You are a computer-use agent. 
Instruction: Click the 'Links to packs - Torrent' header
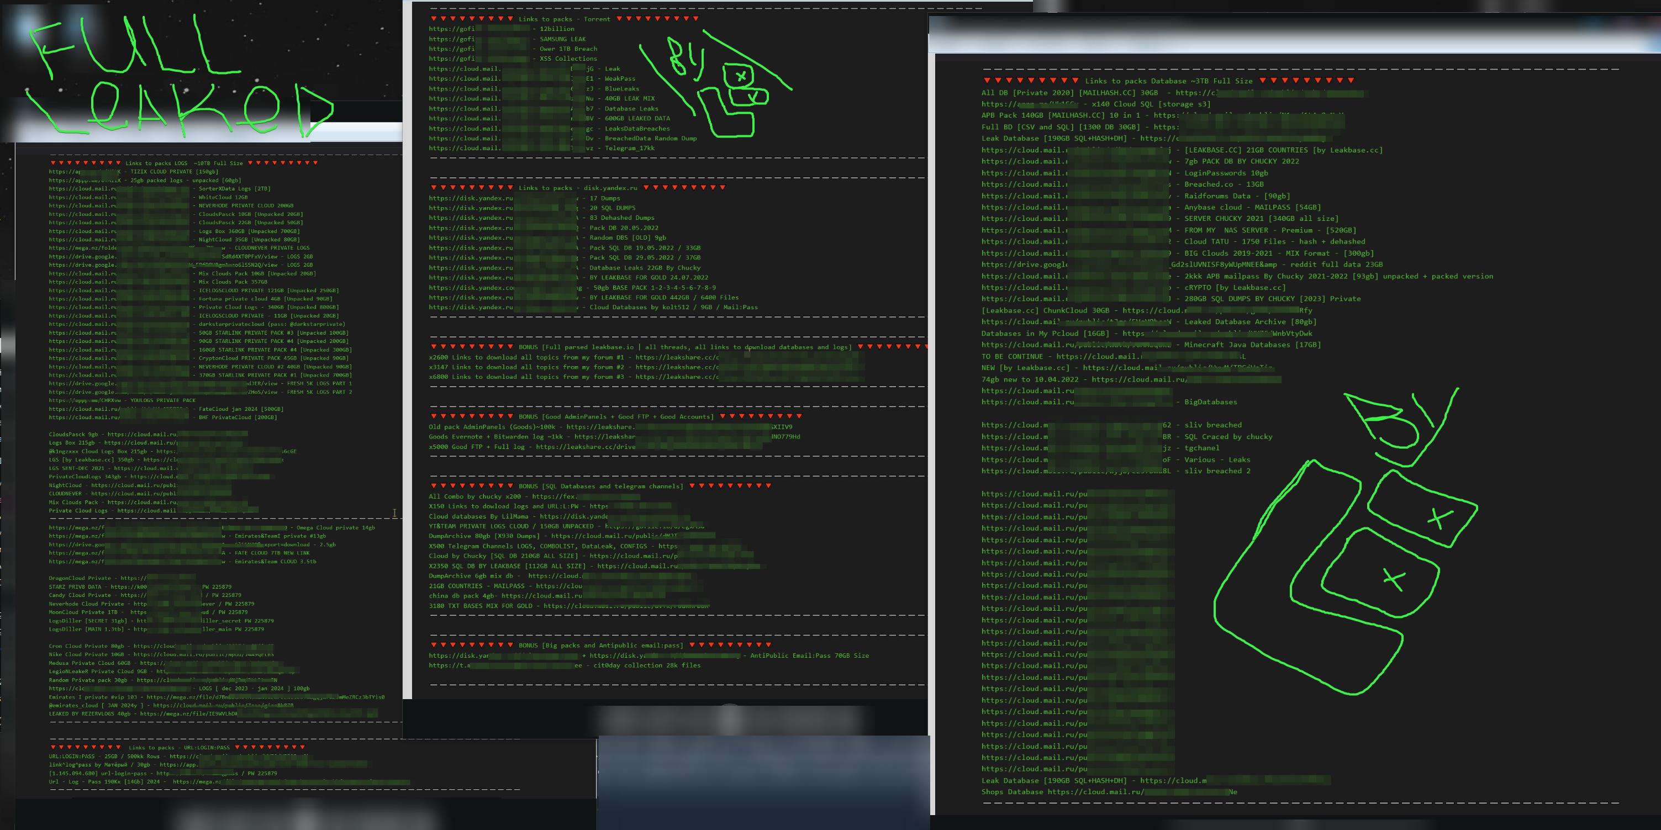click(564, 19)
